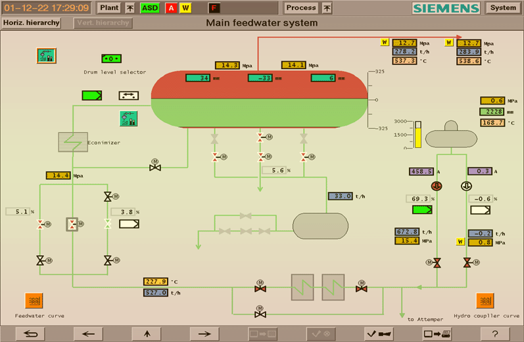Click the yellow tank level bar gauge
This screenshot has height=342, width=524.
416,134
